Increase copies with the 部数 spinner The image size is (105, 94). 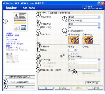(x=75, y=50)
